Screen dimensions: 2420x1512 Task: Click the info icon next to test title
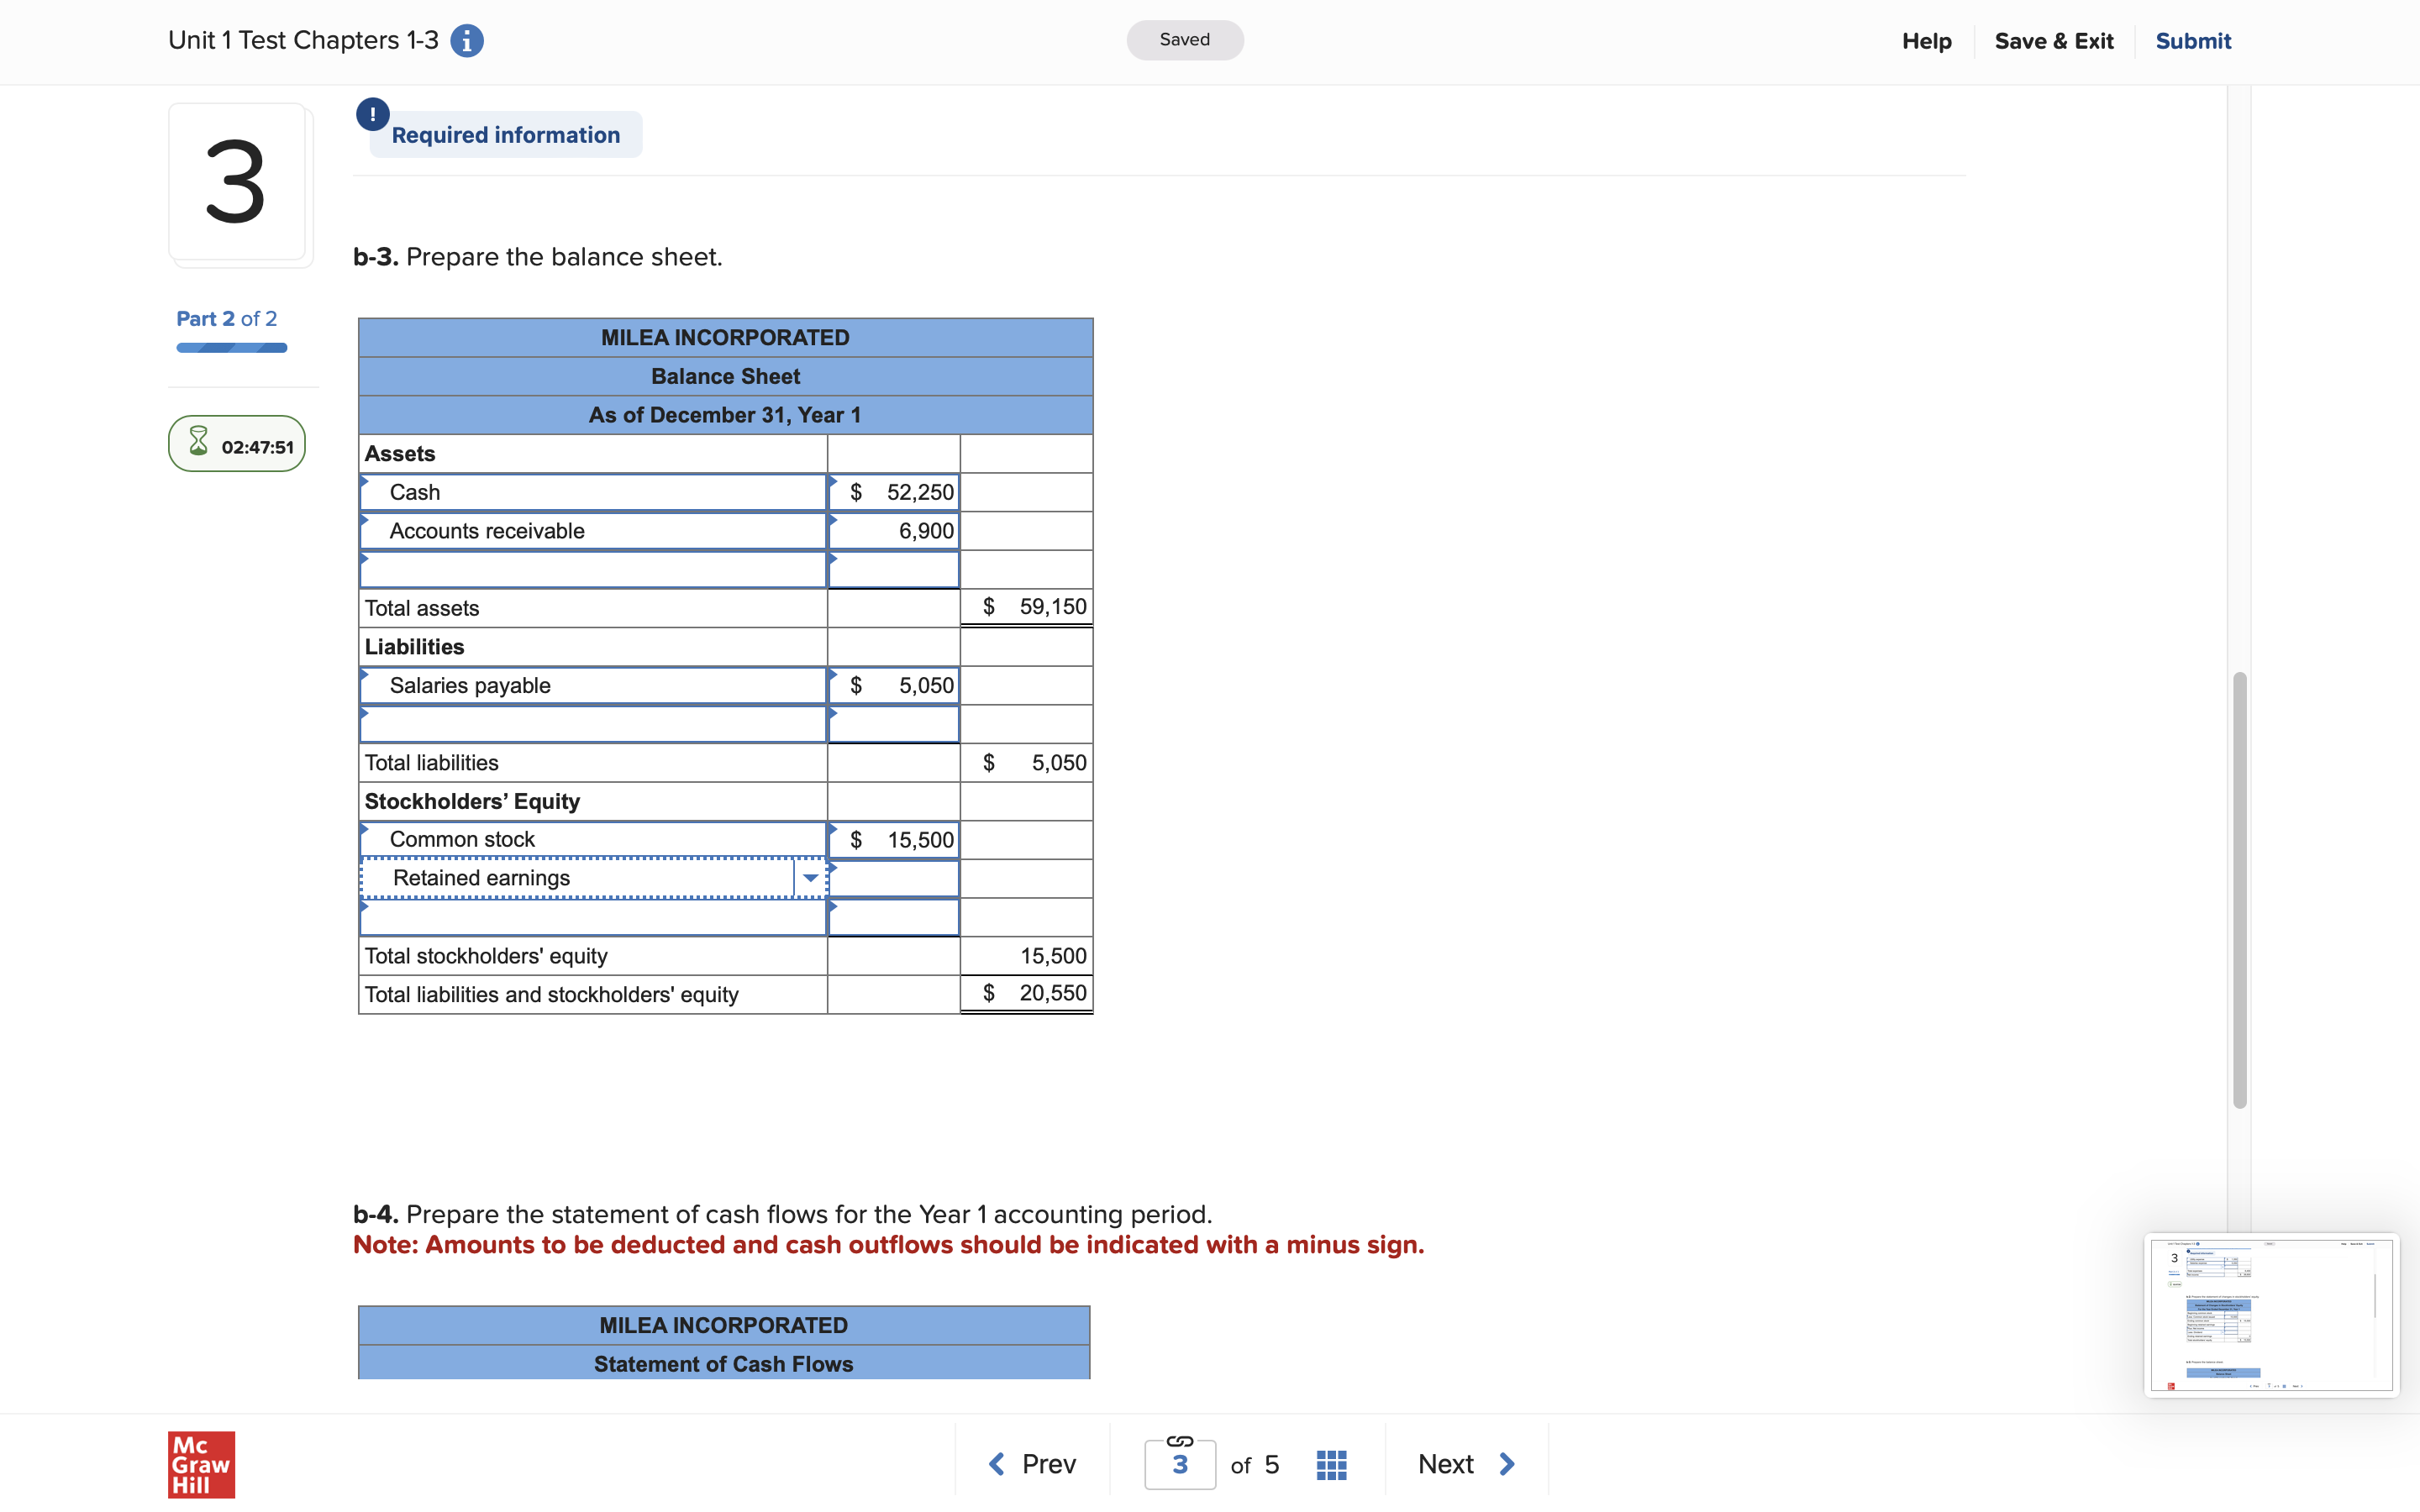[466, 40]
